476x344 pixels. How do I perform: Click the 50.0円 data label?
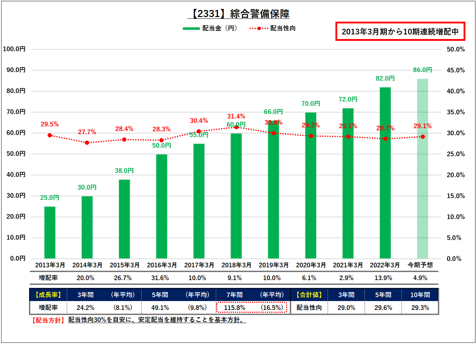162,146
